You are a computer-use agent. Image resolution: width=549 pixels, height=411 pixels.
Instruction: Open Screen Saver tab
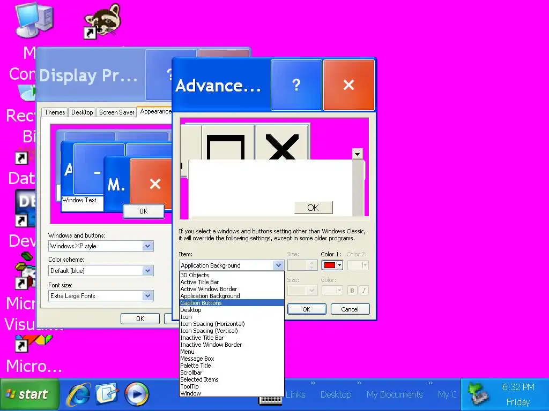point(116,112)
